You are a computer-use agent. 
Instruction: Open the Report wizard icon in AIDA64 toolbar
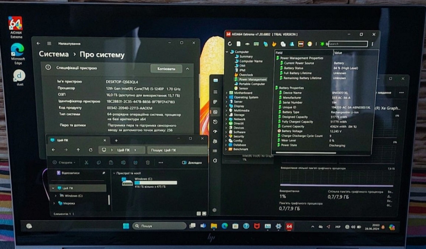coord(239,44)
